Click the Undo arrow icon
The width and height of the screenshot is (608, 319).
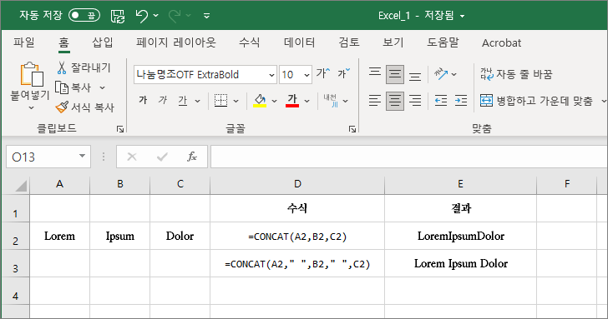point(141,16)
